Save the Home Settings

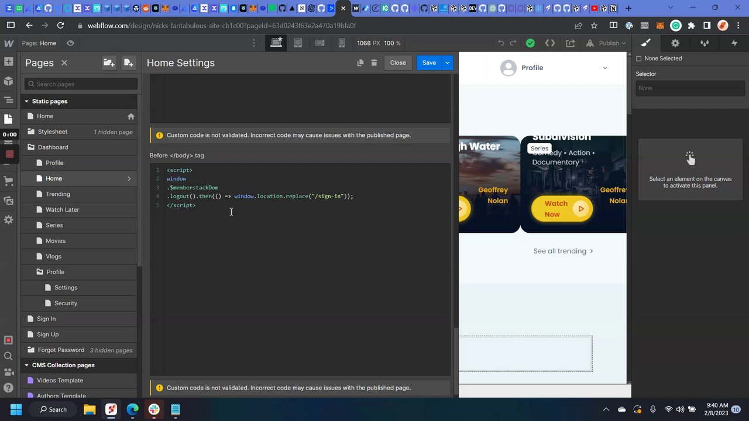coord(429,63)
